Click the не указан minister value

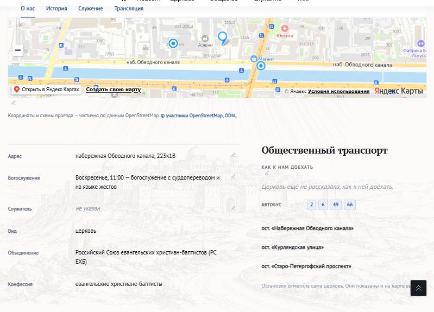(x=88, y=208)
